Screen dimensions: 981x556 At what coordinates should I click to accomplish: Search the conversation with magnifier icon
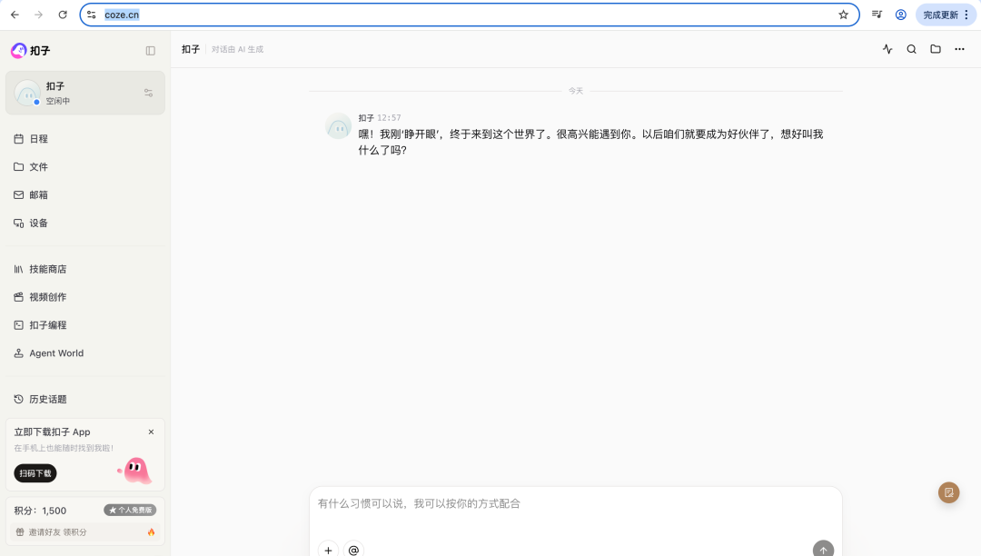tap(912, 49)
